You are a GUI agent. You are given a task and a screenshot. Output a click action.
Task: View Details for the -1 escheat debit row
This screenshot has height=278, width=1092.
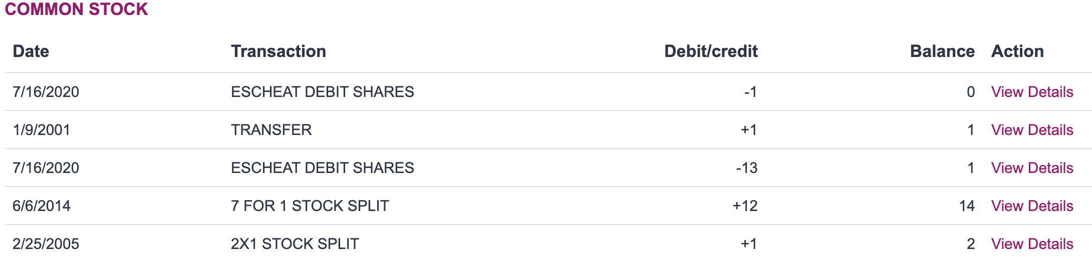pyautogui.click(x=1032, y=92)
